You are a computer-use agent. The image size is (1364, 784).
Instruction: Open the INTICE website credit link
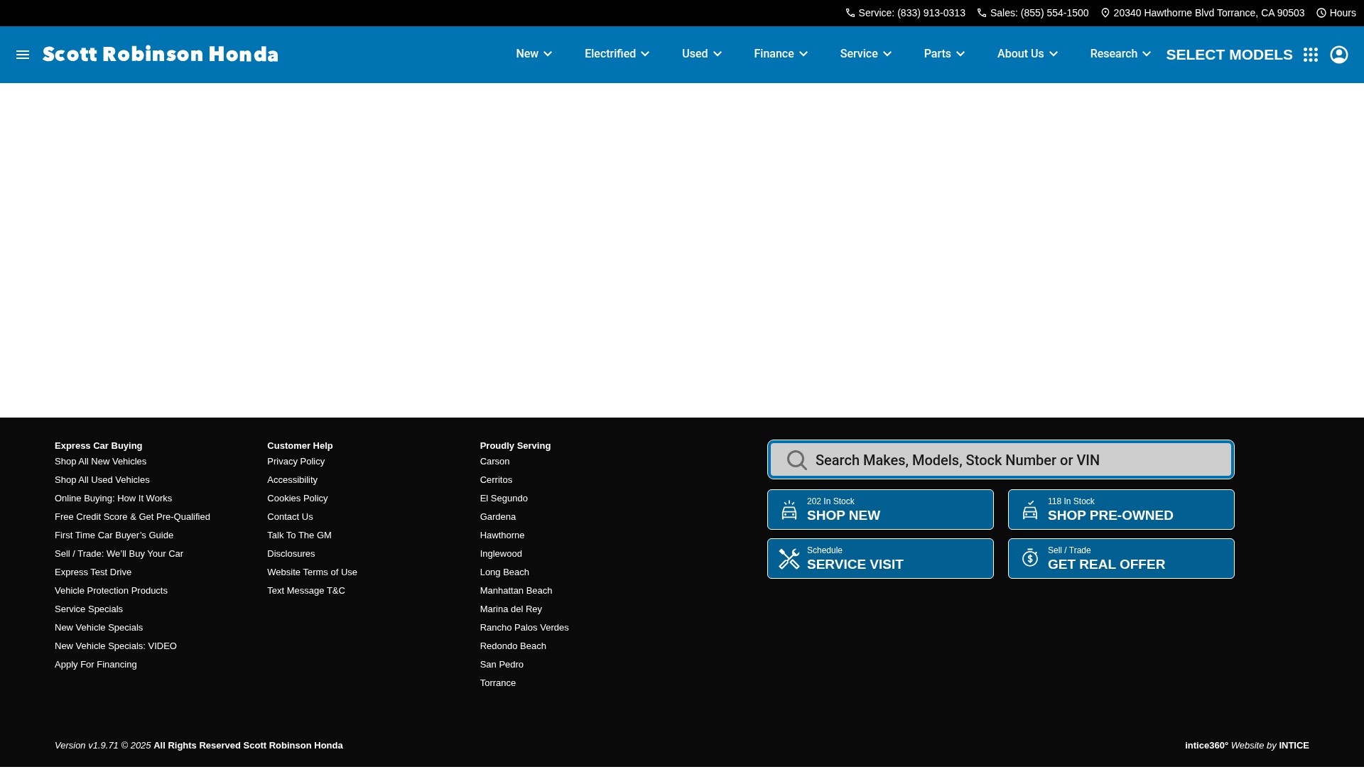point(1294,746)
